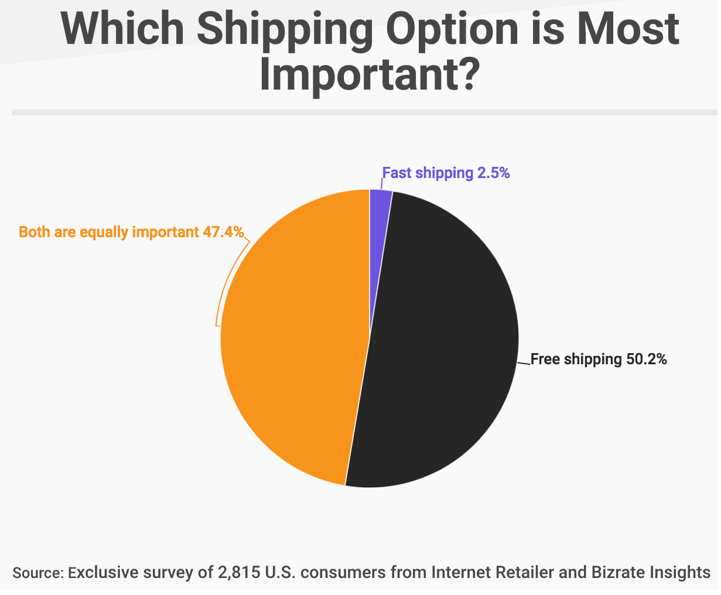
Task: Click the 'Free shipping 50.2%' label
Action: [x=599, y=358]
